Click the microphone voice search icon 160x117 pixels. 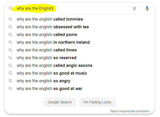click(x=147, y=8)
